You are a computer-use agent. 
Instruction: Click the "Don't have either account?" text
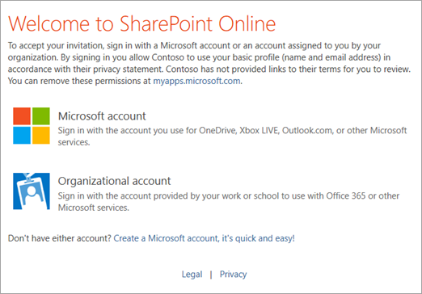tap(60, 238)
